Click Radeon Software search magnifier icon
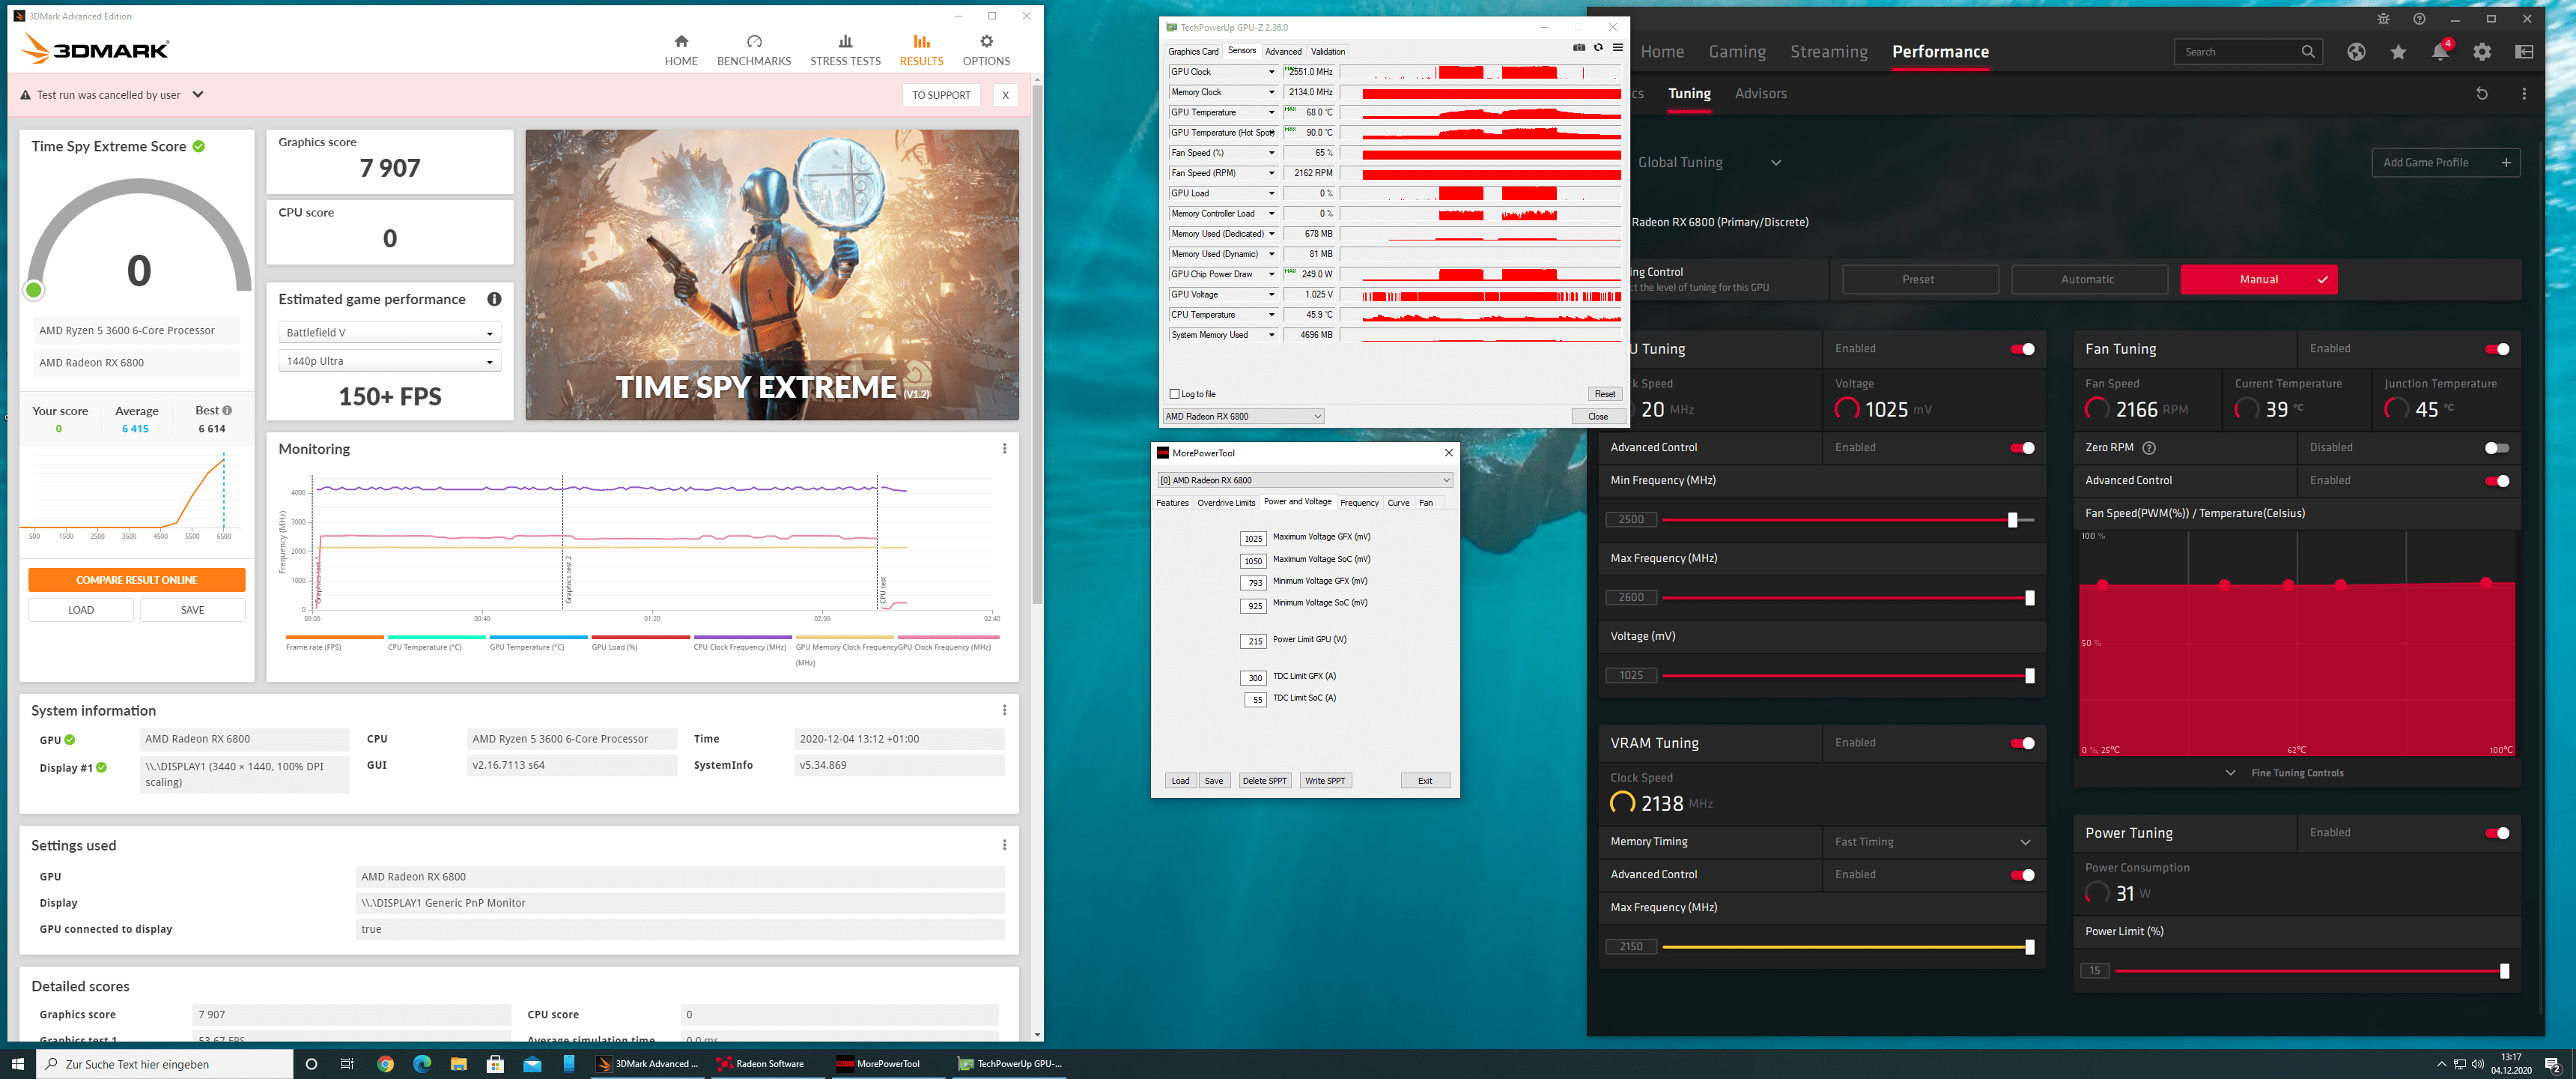 pos(2307,52)
